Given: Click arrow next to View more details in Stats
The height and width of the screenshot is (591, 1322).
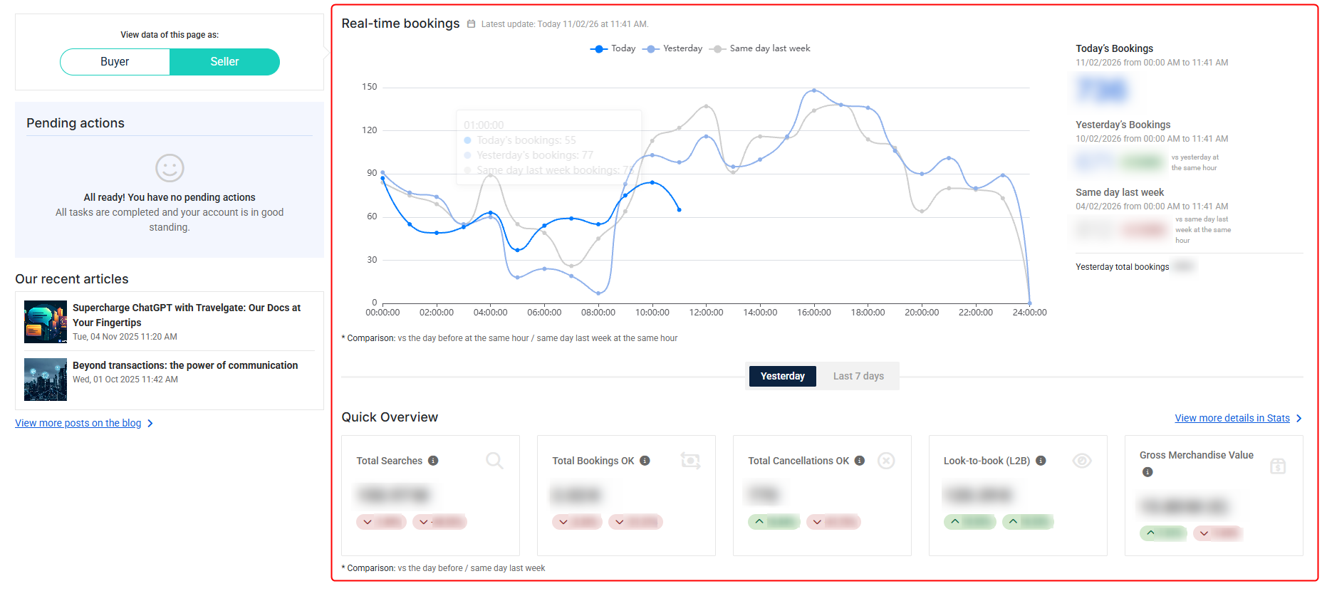Looking at the screenshot, I should coord(1298,418).
